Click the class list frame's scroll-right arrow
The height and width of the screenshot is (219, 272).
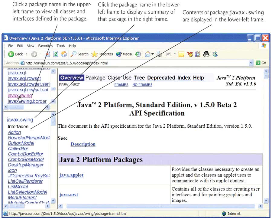(x=47, y=206)
